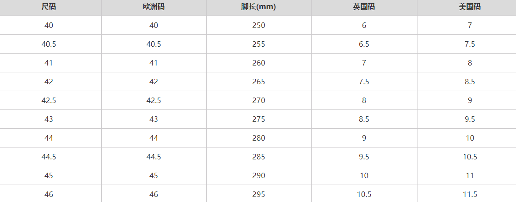The width and height of the screenshot is (516, 202).
Task: Click foot length value 270
Action: 258,100
